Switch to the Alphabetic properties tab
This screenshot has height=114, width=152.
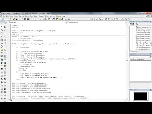pyautogui.click(x=133, y=59)
